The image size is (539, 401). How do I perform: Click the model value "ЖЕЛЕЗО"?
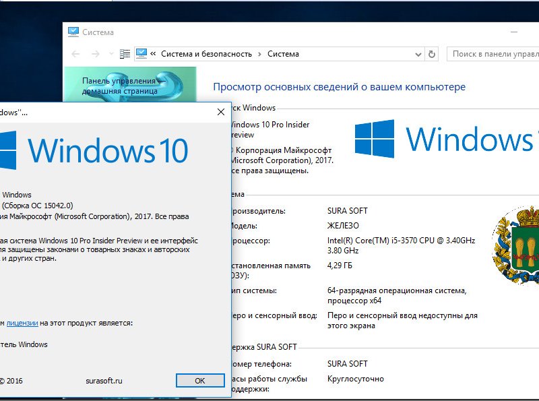(x=343, y=226)
